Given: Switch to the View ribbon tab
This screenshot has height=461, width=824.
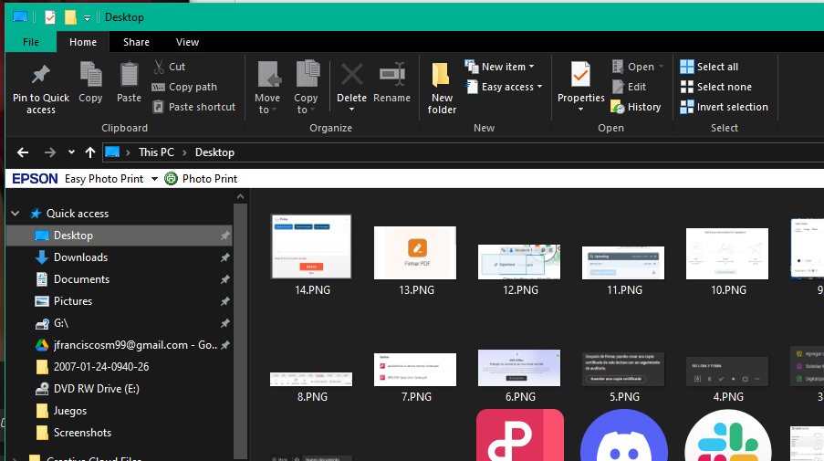Looking at the screenshot, I should pyautogui.click(x=187, y=42).
